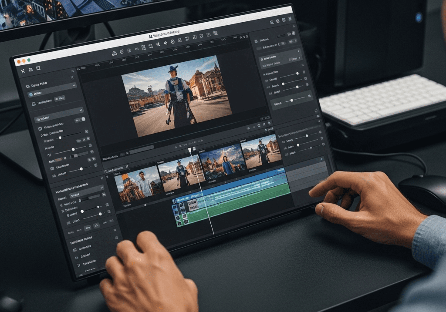
Task: Click the first top toolbar icon with caption beneath
Action: [114, 53]
